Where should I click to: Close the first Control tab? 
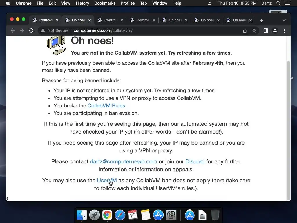[122, 20]
